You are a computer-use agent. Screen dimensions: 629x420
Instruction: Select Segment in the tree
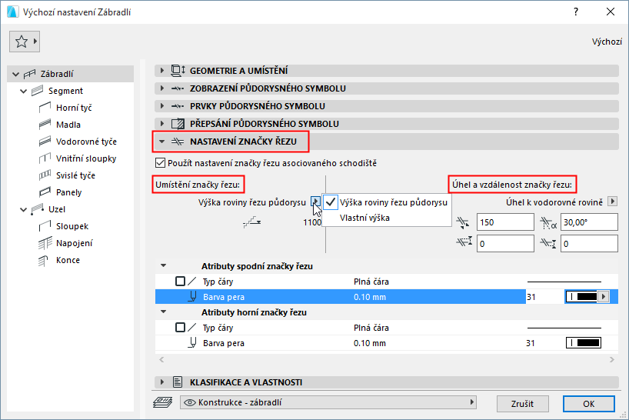(65, 91)
